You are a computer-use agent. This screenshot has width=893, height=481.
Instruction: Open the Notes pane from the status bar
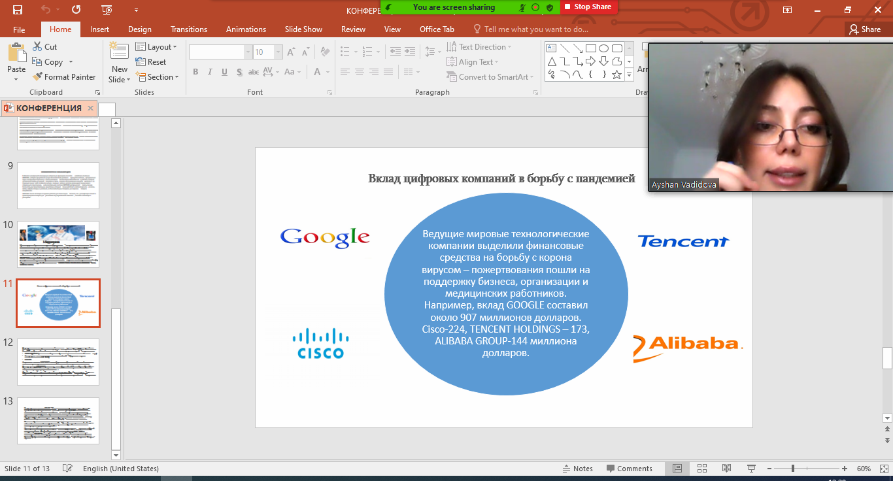[578, 469]
